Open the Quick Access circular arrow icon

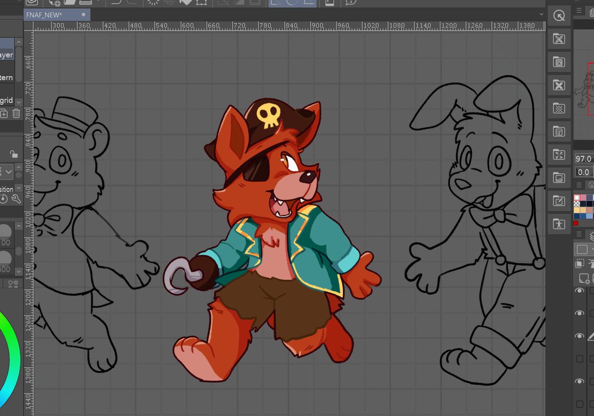559,16
